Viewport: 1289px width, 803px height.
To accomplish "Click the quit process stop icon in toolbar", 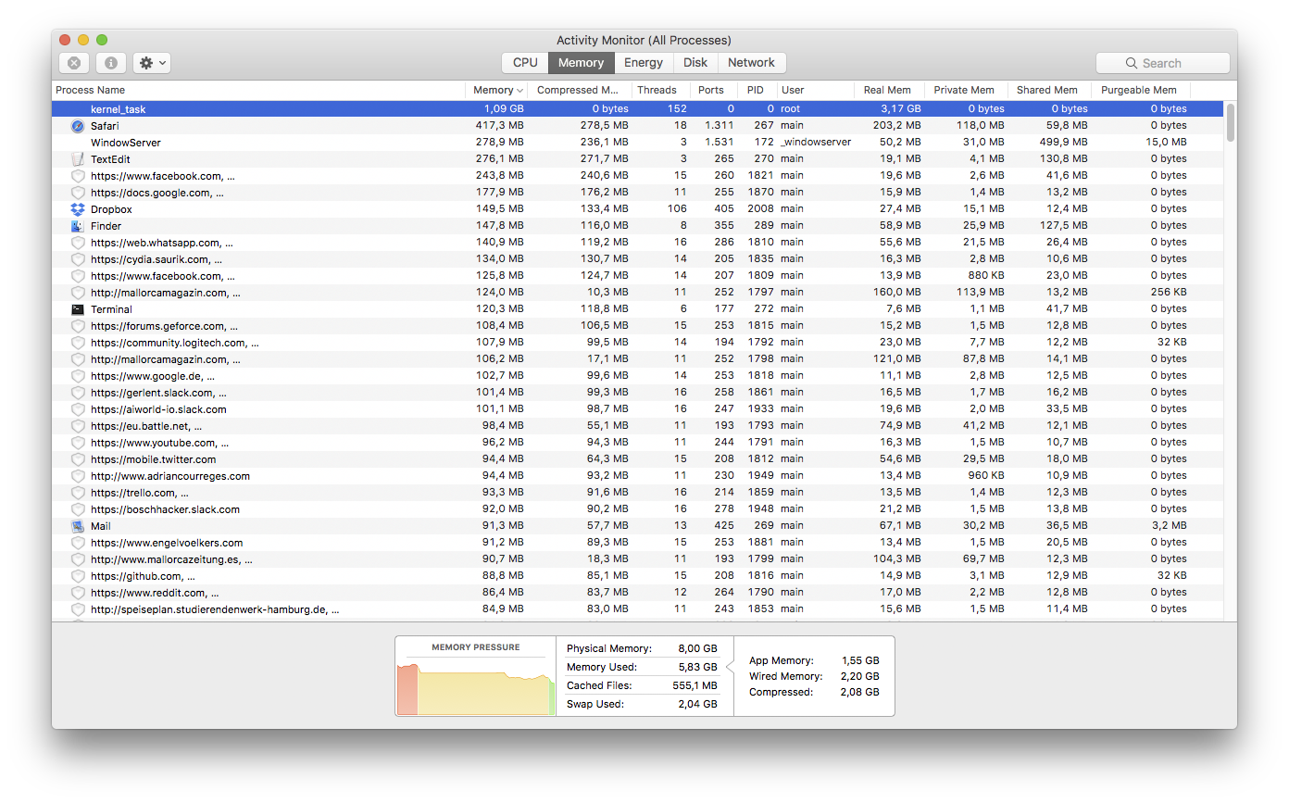I will [74, 63].
